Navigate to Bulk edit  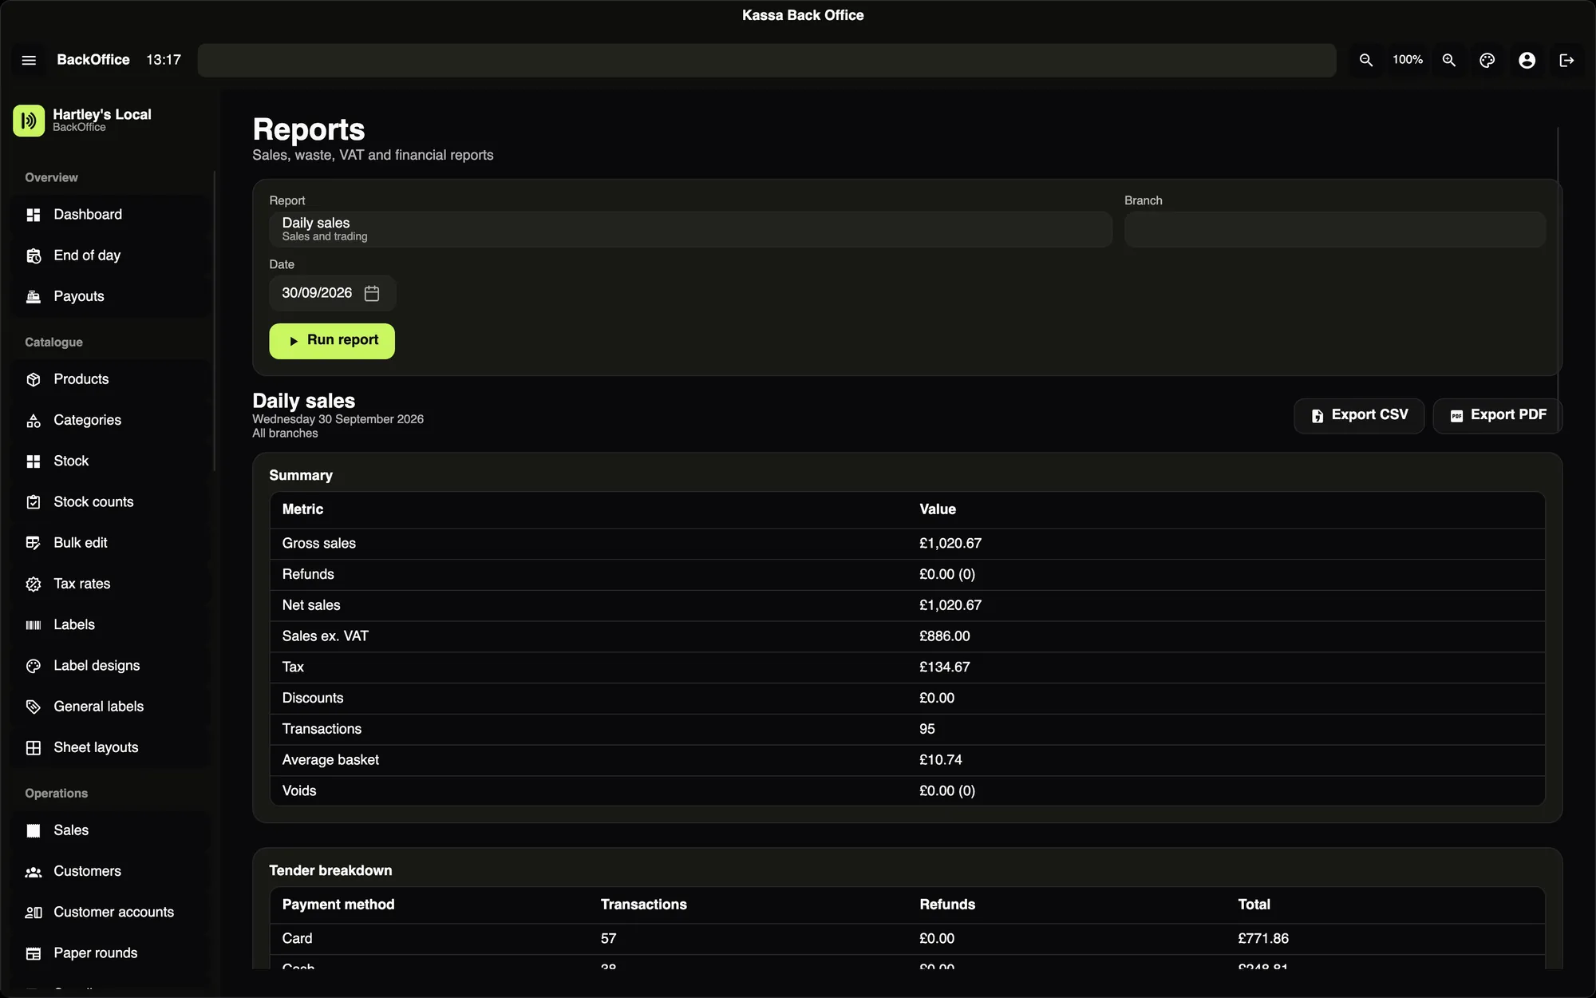pos(111,543)
